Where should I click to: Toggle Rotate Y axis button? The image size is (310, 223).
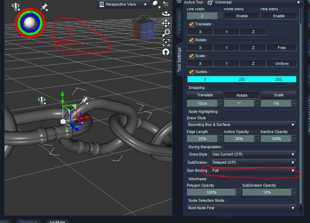(226, 47)
